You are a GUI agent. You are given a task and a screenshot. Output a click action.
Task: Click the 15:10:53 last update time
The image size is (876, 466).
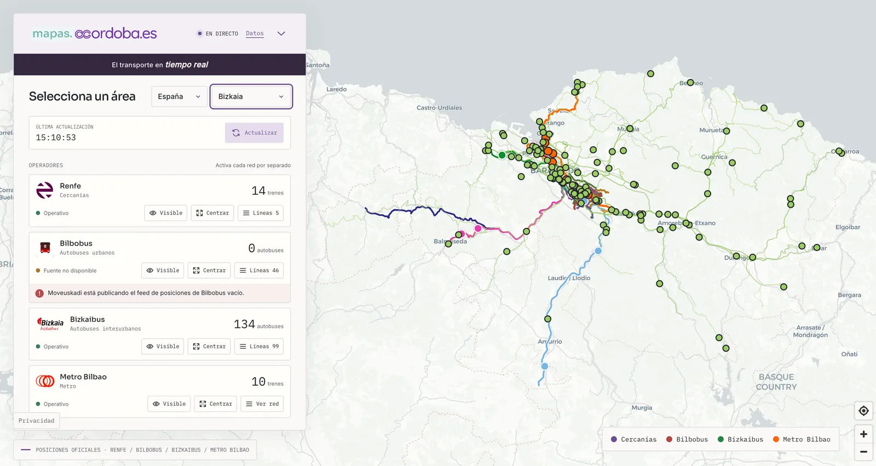[x=56, y=137]
